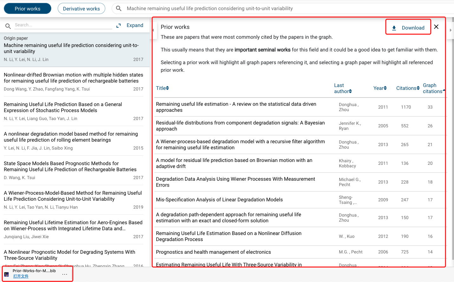
Task: Sort table by Year column
Action: coord(380,88)
